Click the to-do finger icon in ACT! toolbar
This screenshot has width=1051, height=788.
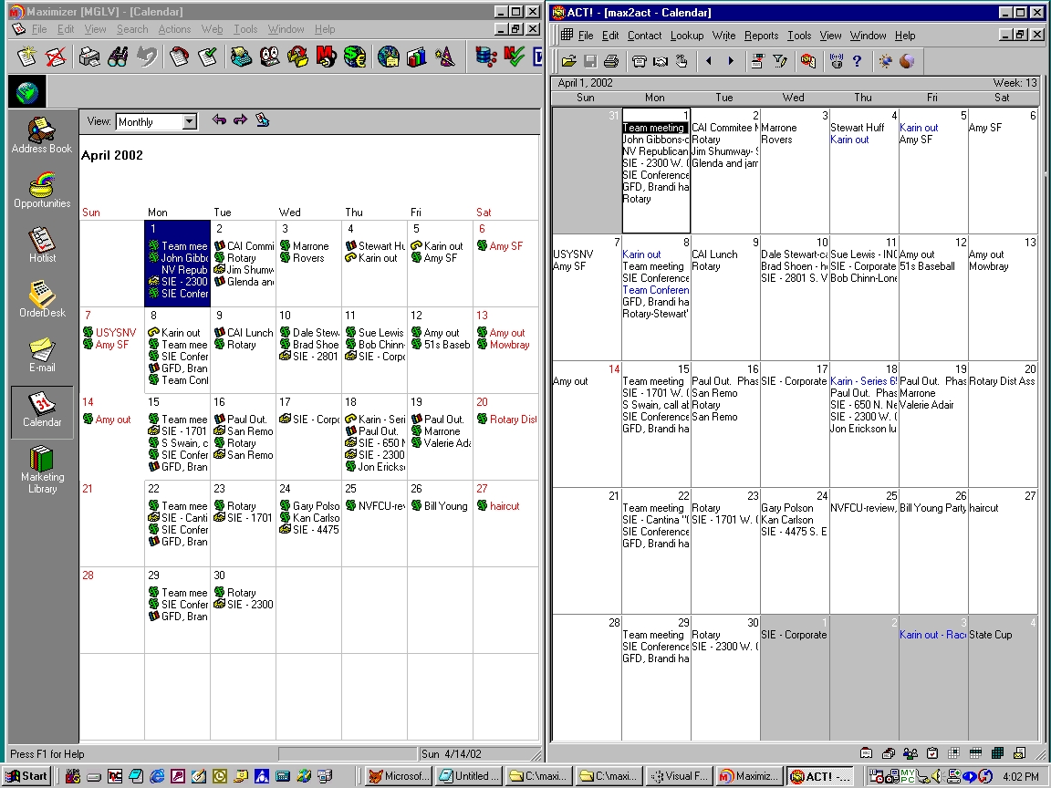coord(681,62)
